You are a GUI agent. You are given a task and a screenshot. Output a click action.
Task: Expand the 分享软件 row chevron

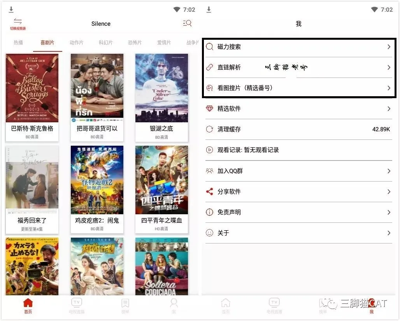point(389,192)
